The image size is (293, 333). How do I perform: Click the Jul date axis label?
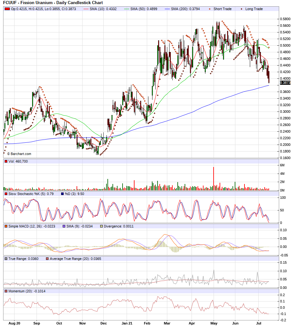pos(259,324)
